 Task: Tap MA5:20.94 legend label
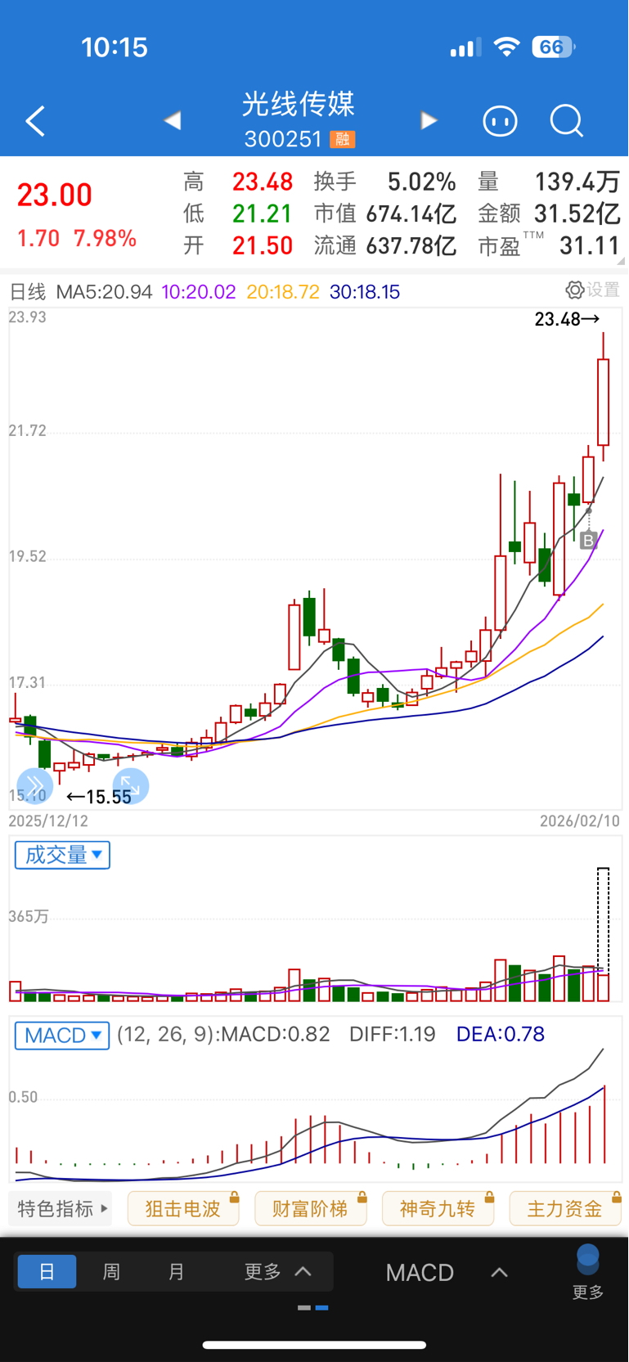click(x=104, y=292)
